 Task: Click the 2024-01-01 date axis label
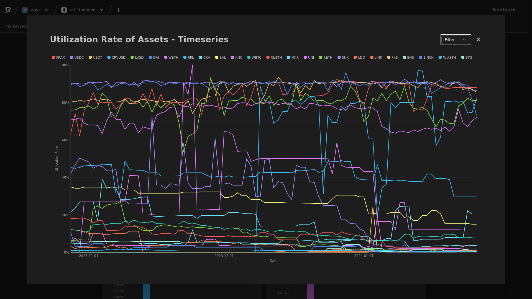(x=364, y=256)
